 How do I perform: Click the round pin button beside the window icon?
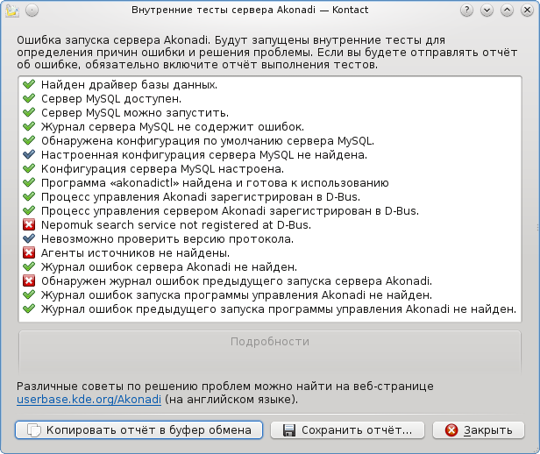tap(32, 11)
